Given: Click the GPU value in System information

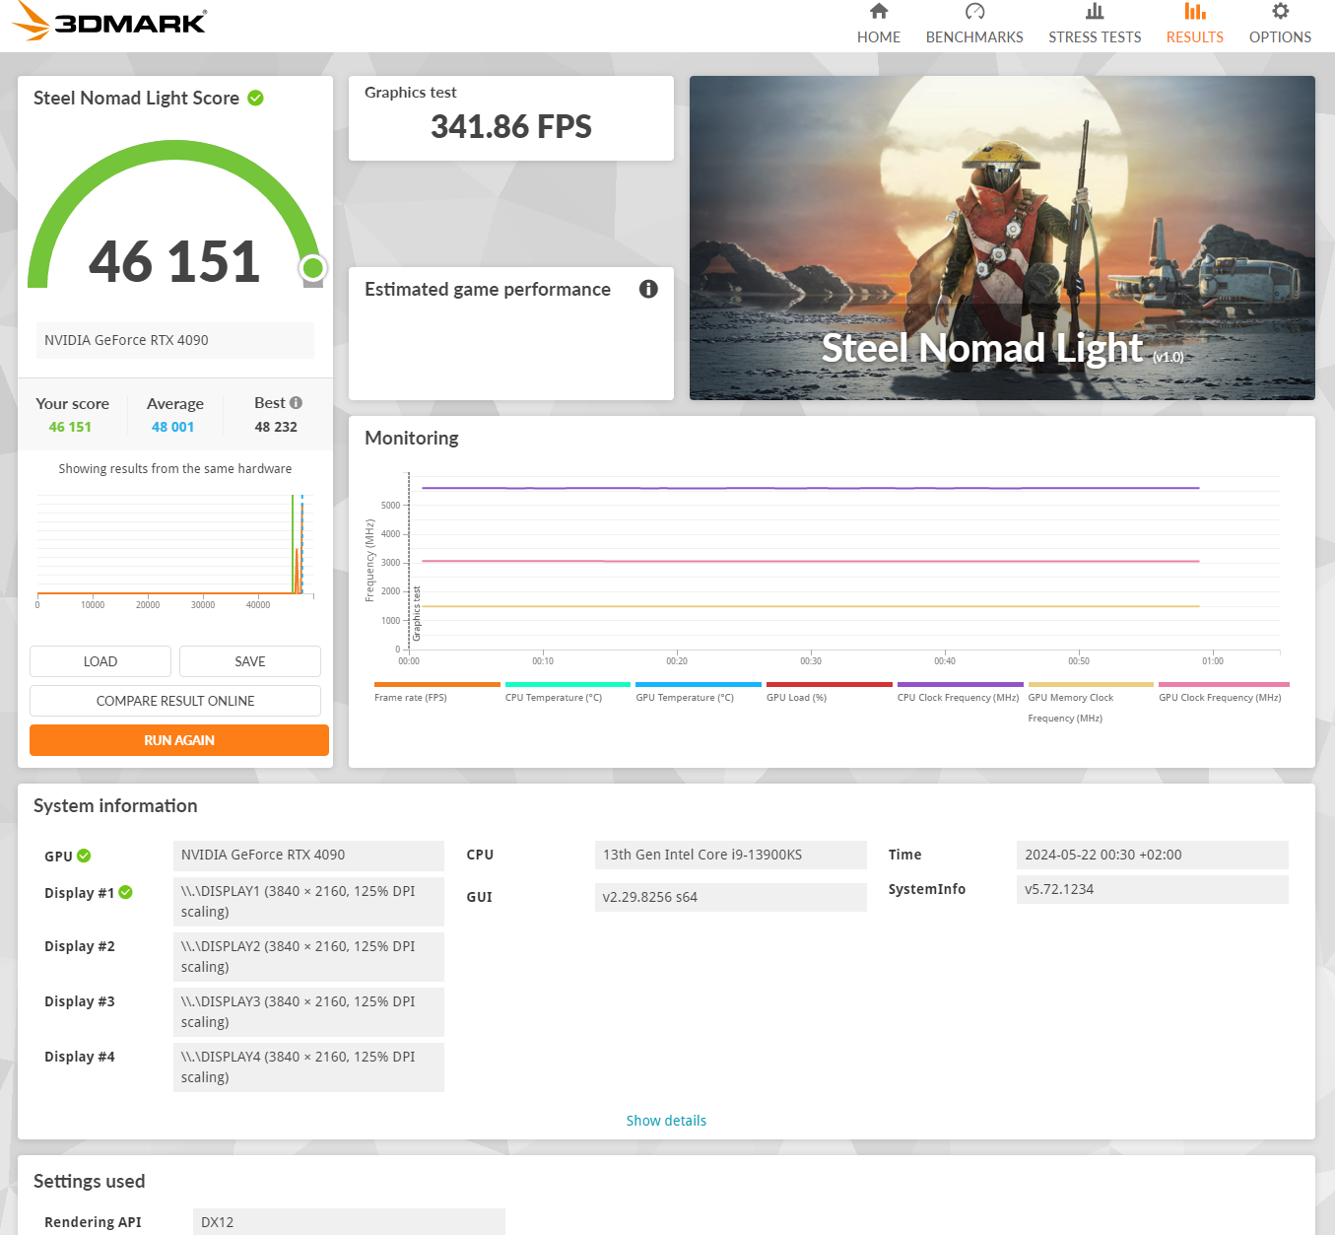Looking at the screenshot, I should [x=308, y=855].
